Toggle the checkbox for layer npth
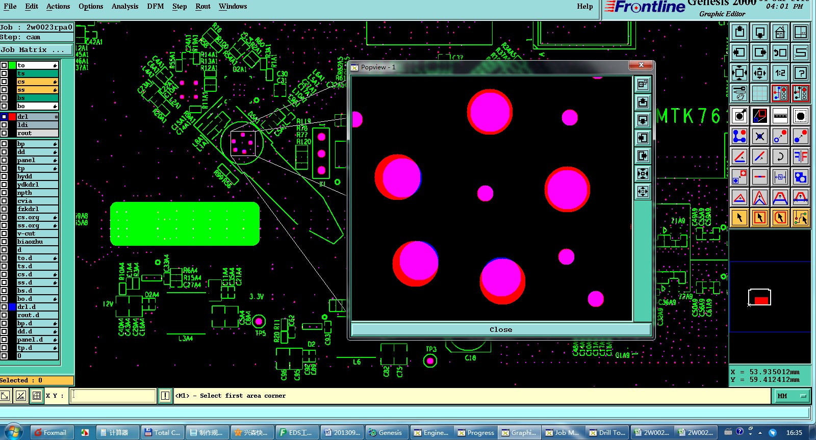 click(x=4, y=193)
